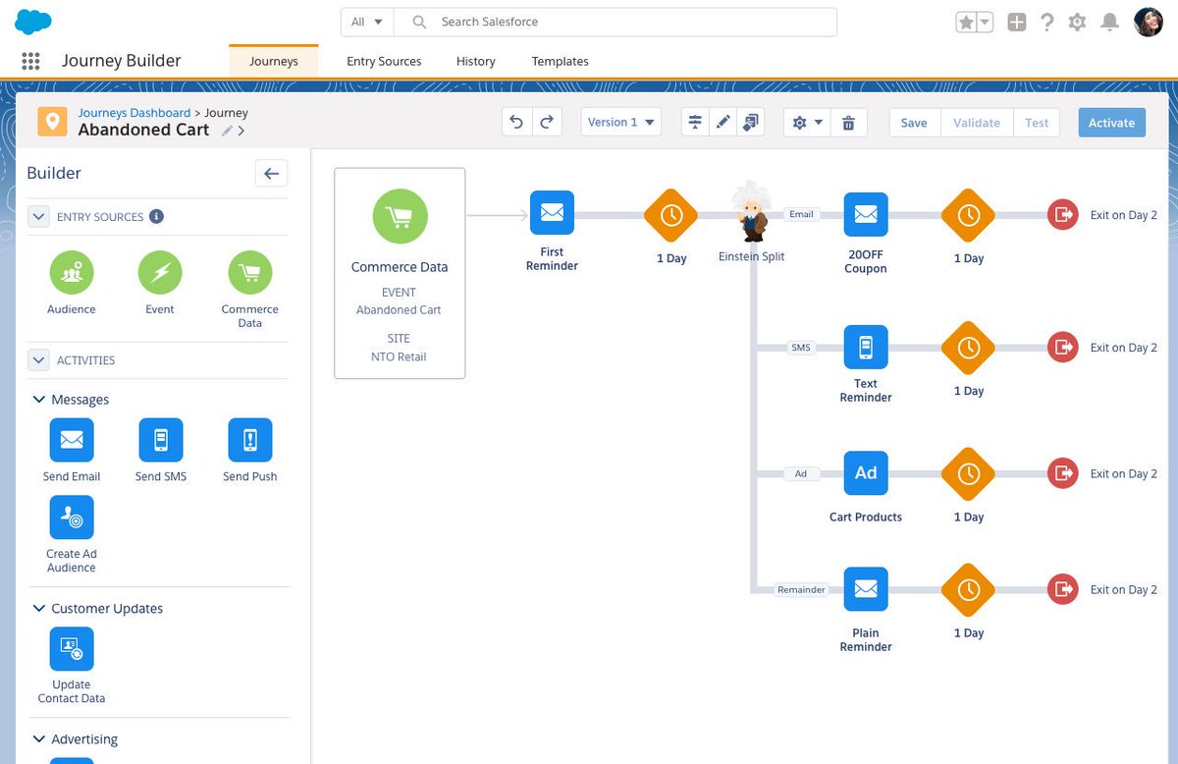Open the App Launcher grid icon
The image size is (1178, 764).
tap(30, 61)
